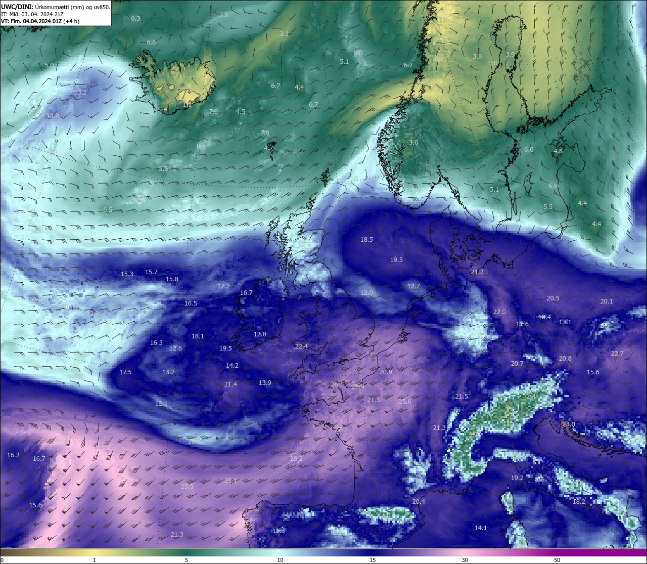Click the 6.9 value on the map

[553, 186]
